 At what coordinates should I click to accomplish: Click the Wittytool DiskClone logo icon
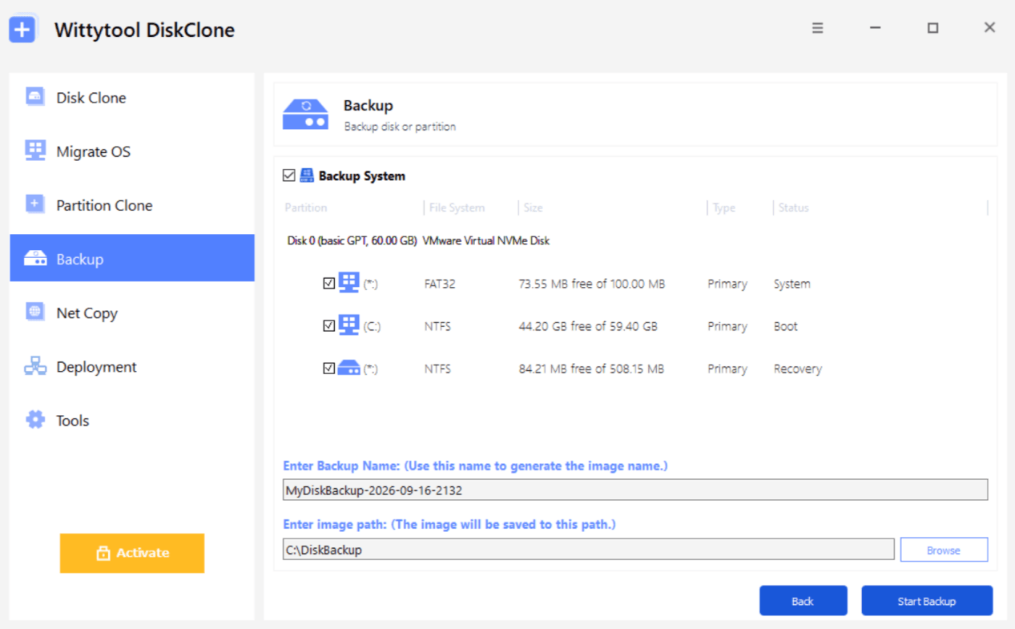tap(23, 30)
